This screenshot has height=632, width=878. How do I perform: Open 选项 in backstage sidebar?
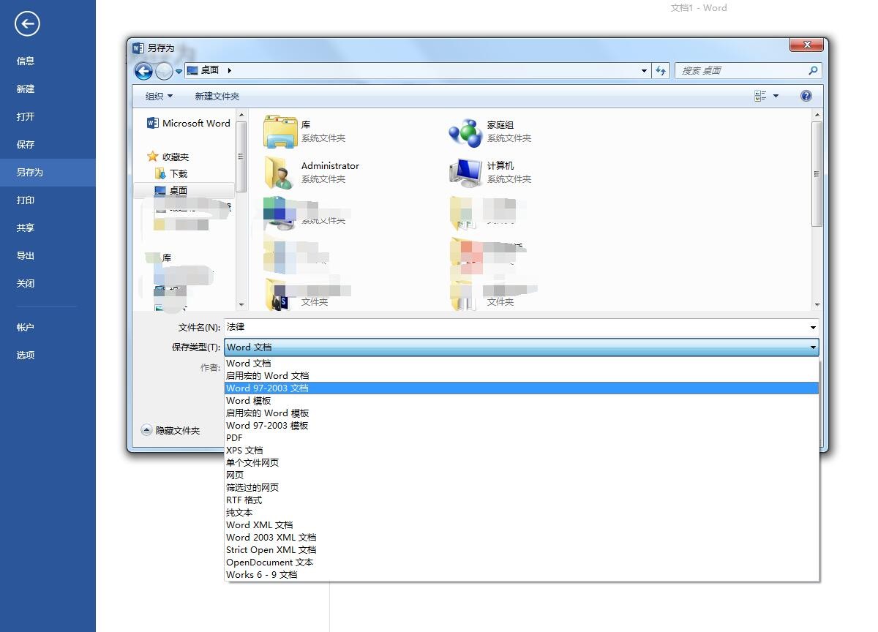48,355
